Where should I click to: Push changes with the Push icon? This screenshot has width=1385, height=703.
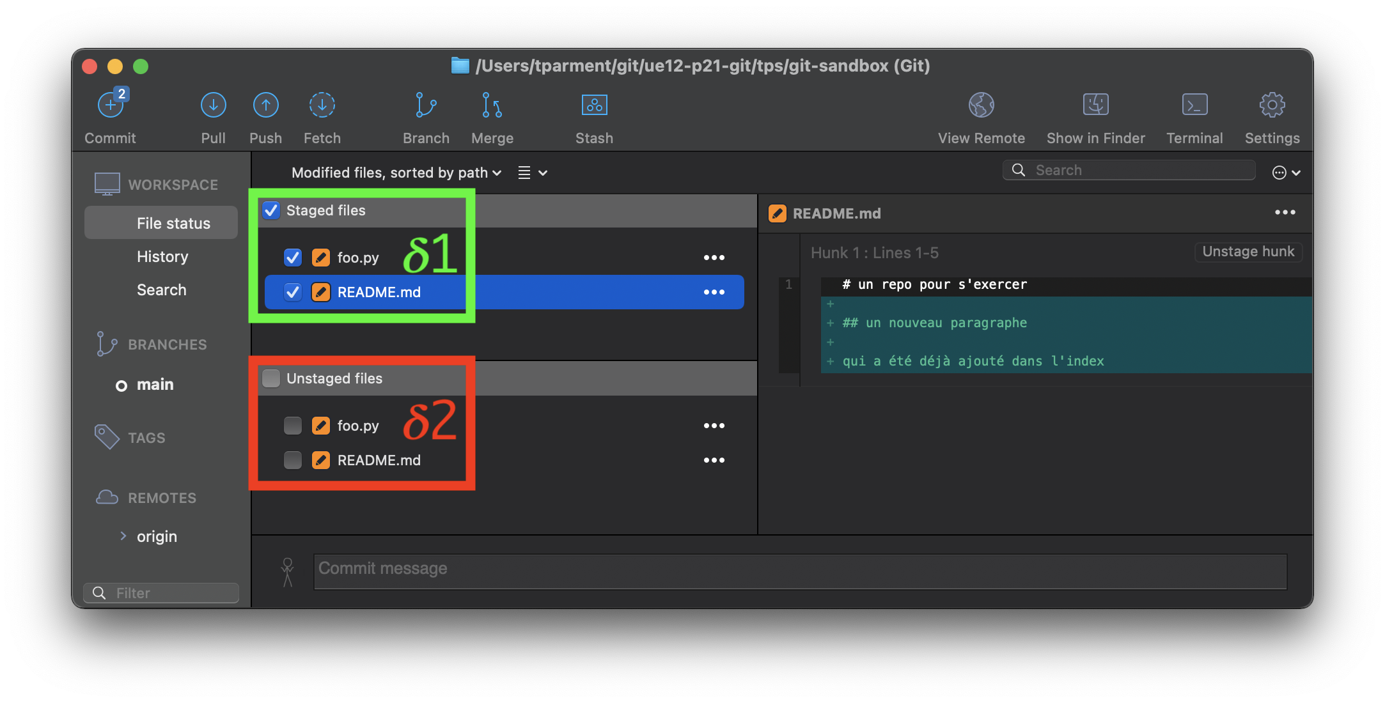[x=265, y=105]
